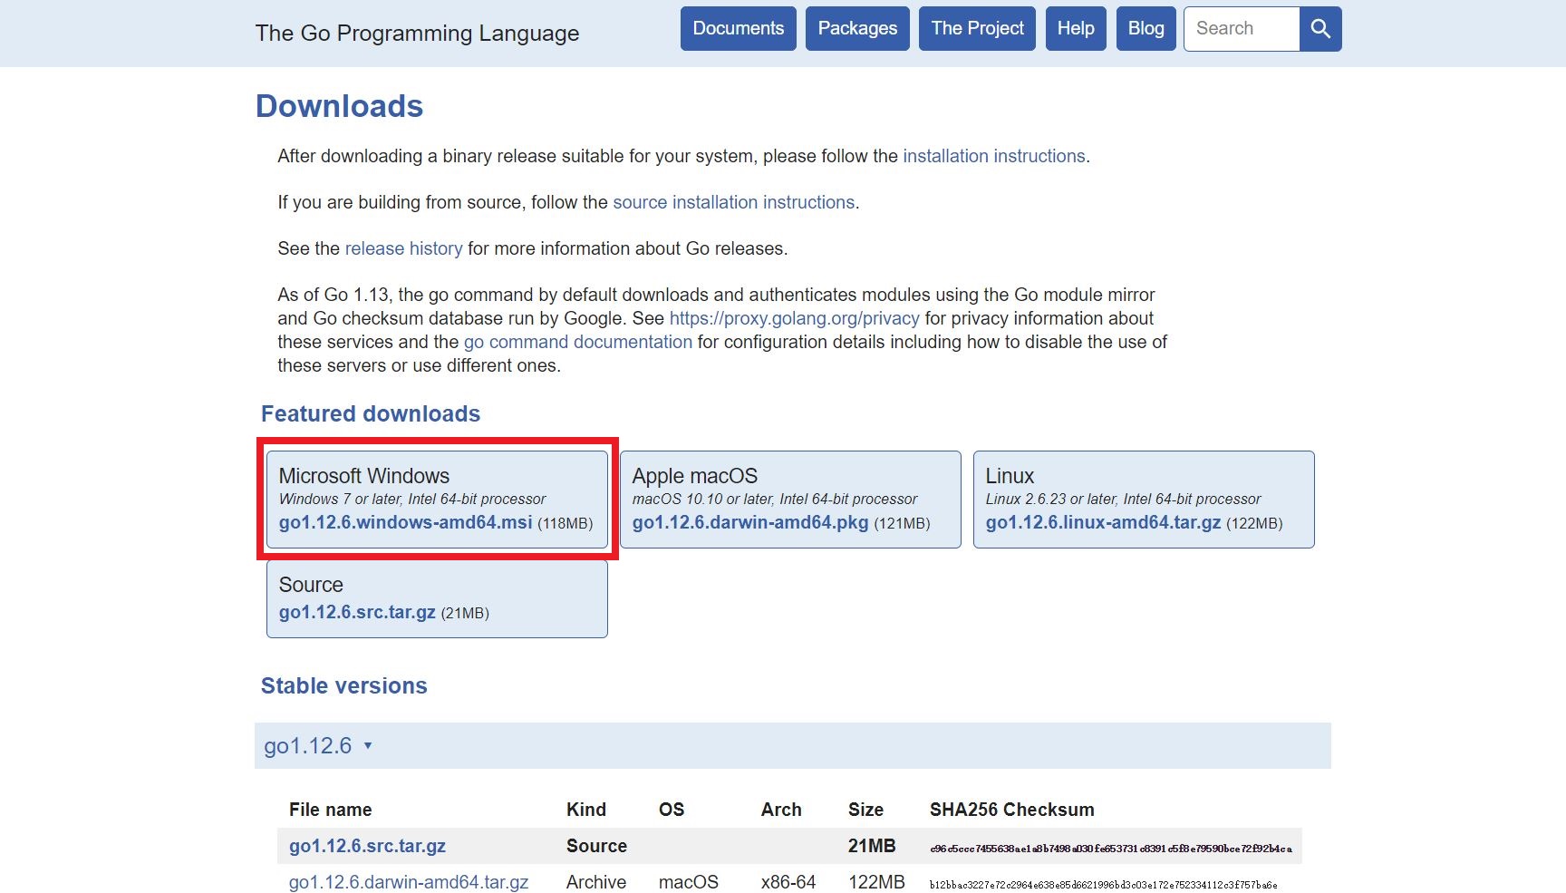The width and height of the screenshot is (1566, 893).
Task: Open the installation instructions link
Action: tap(993, 156)
